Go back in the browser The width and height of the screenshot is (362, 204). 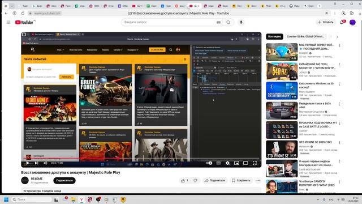[6, 14]
